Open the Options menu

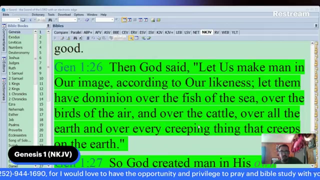coord(78,15)
